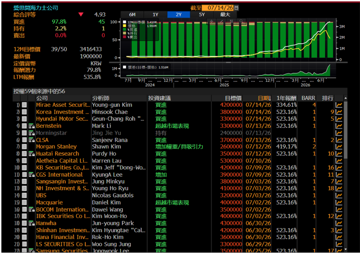Viewport: 360px width, 253px height.
Task: Check the box next to Morningstar
Action: coord(24,133)
